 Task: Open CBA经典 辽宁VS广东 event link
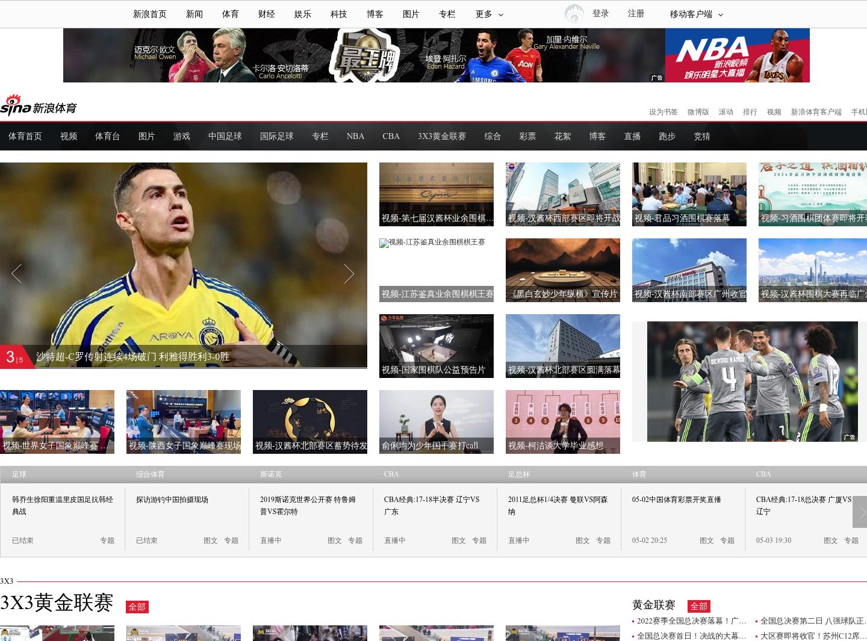coord(432,506)
